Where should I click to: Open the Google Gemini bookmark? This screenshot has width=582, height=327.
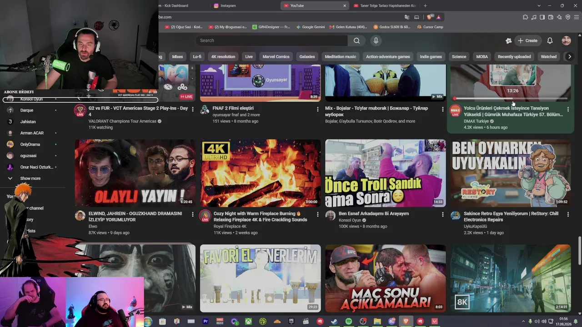[x=311, y=27]
